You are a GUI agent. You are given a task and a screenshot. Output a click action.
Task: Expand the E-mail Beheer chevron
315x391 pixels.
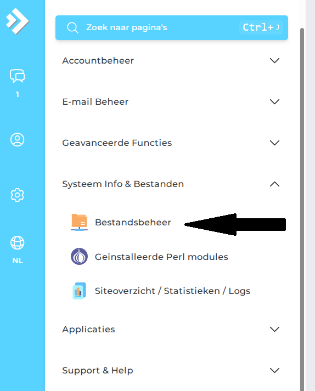click(274, 101)
